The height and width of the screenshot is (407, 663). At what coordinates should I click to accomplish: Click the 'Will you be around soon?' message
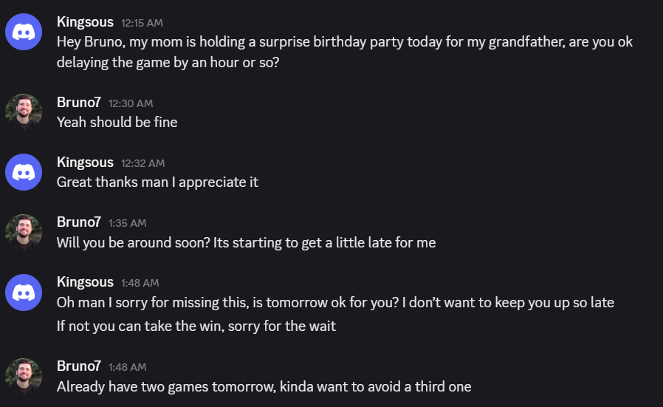click(x=246, y=242)
